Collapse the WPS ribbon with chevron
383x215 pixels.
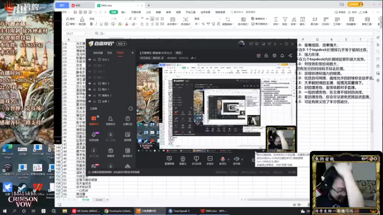point(379,12)
